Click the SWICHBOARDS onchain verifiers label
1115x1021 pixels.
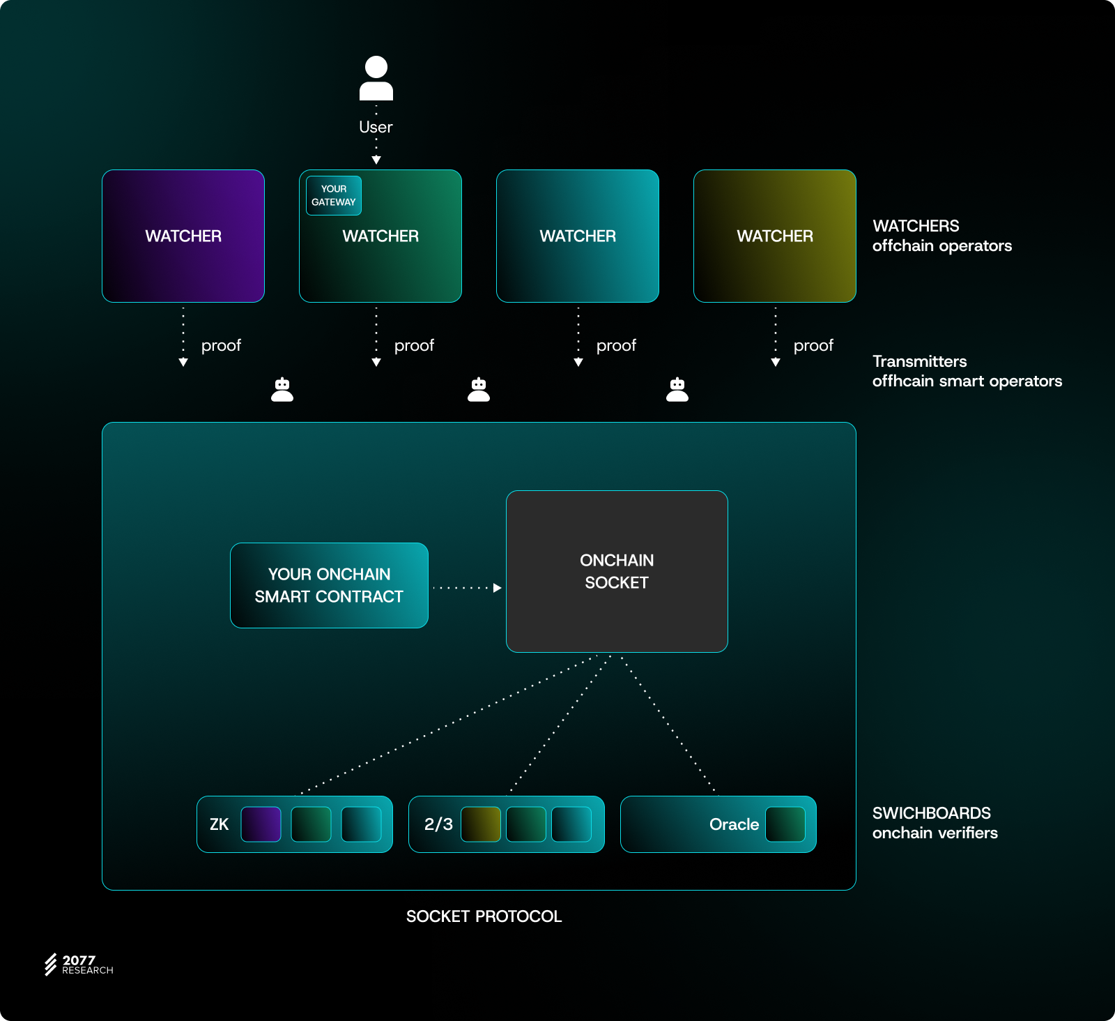pos(935,823)
